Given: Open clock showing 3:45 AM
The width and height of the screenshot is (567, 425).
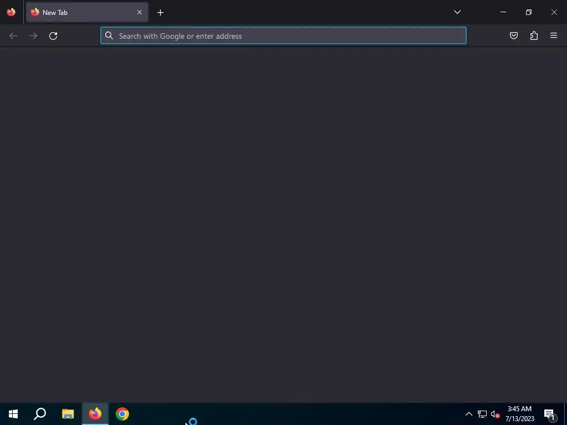Looking at the screenshot, I should (519, 414).
